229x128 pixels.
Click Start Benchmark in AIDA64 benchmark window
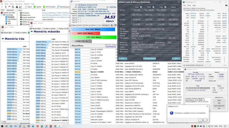(149, 58)
